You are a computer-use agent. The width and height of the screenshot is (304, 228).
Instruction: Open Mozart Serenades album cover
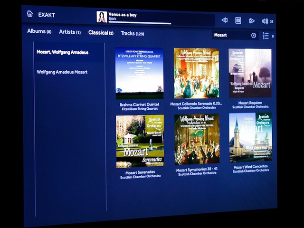[140, 142]
